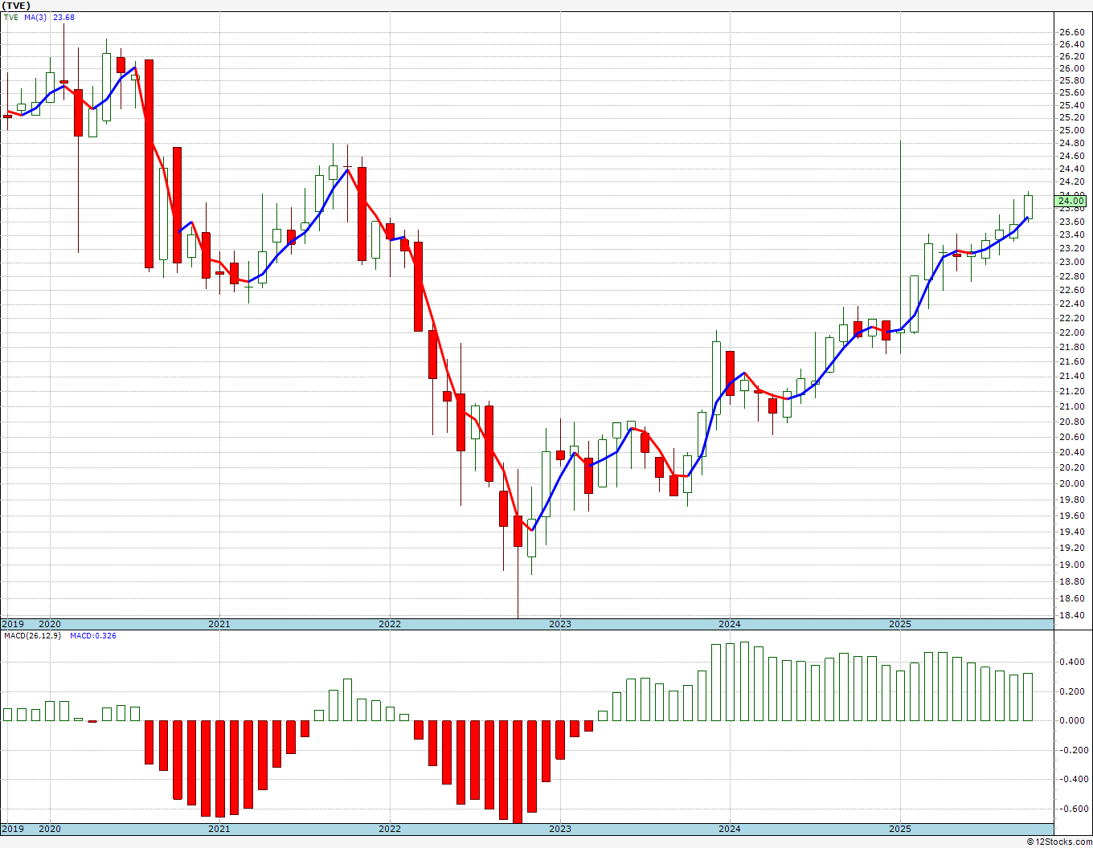The width and height of the screenshot is (1093, 848).
Task: Click the 0.000 MACD axis label
Action: point(1072,720)
